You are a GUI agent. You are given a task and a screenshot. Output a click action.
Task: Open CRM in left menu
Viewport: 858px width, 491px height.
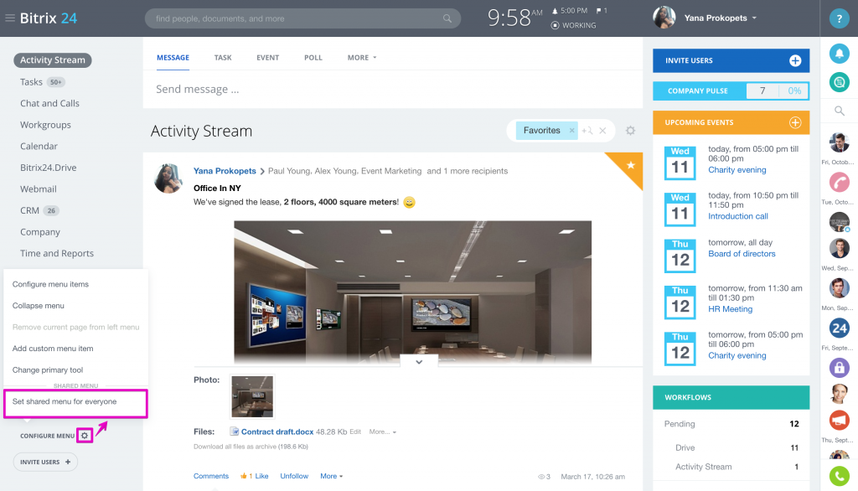coord(29,210)
